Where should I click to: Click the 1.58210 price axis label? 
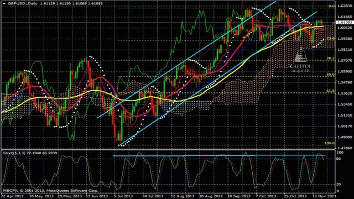(x=345, y=49)
